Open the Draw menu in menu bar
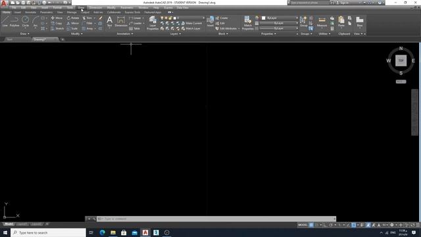421x237 pixels. point(81,8)
